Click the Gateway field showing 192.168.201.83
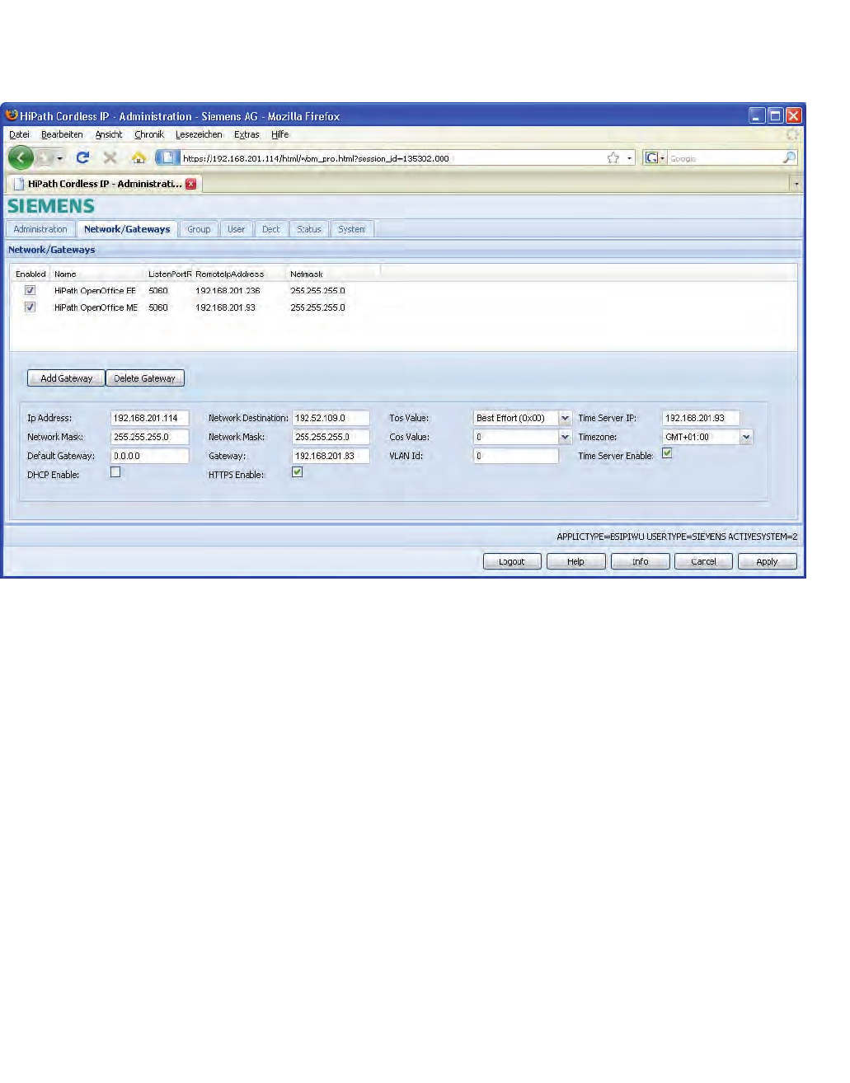The image size is (850, 1083). pyautogui.click(x=331, y=456)
